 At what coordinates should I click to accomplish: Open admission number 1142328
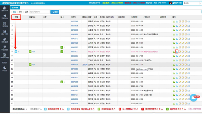point(74,104)
